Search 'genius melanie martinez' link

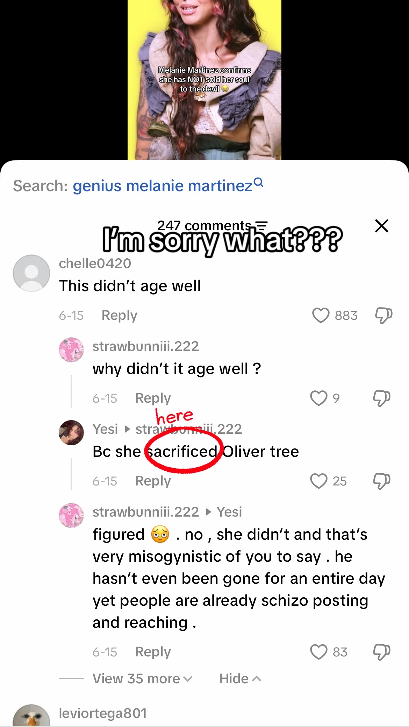click(163, 186)
